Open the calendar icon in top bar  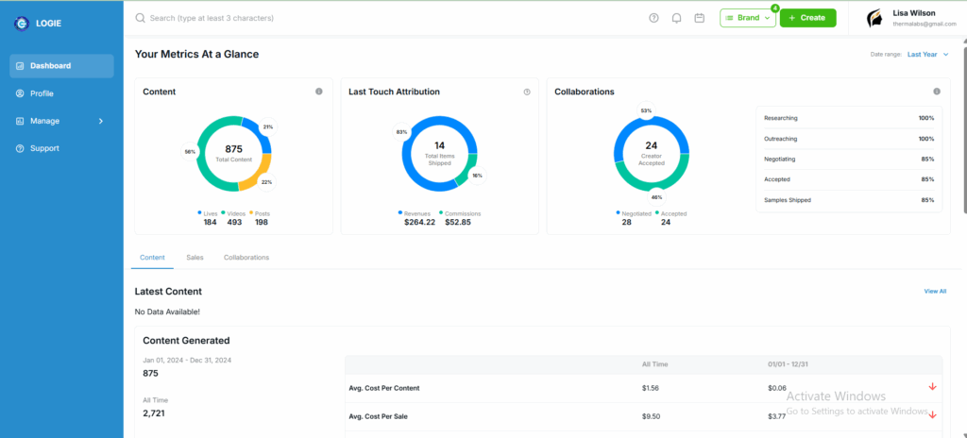[x=700, y=18]
